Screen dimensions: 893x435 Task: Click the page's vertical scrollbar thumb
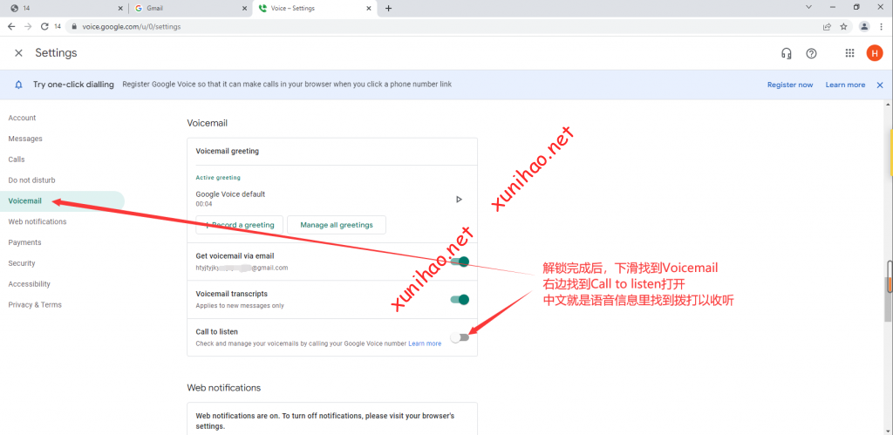(x=889, y=277)
